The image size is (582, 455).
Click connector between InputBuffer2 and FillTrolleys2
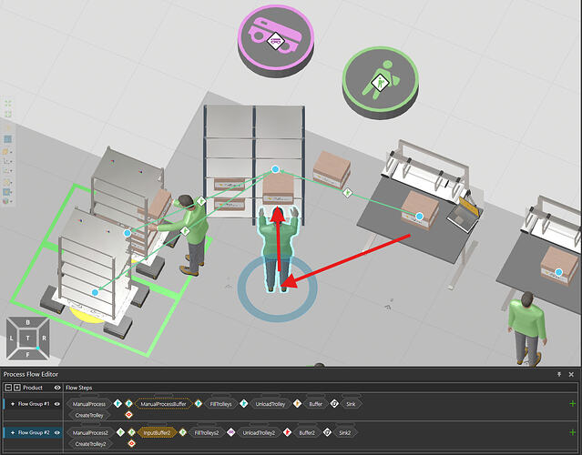tap(182, 432)
